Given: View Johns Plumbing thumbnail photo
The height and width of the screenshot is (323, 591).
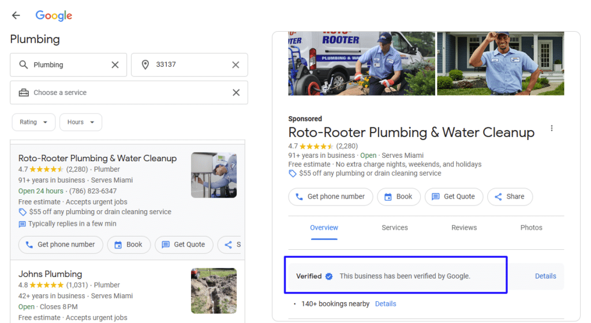Looking at the screenshot, I should point(214,291).
